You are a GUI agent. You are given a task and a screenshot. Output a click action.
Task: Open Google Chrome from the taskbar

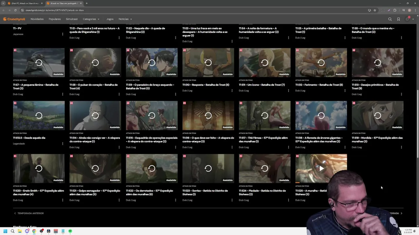[34, 231]
